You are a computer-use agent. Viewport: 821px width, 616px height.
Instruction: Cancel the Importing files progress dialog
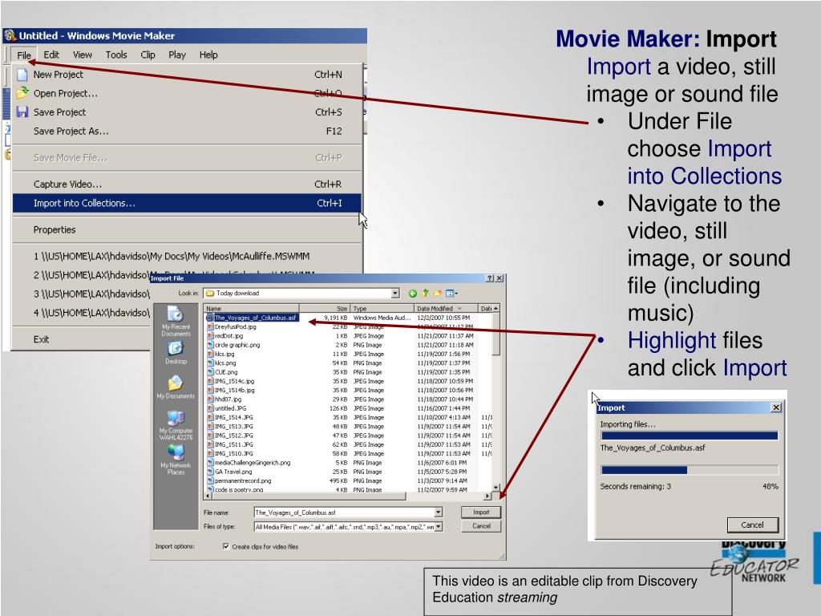[x=752, y=525]
